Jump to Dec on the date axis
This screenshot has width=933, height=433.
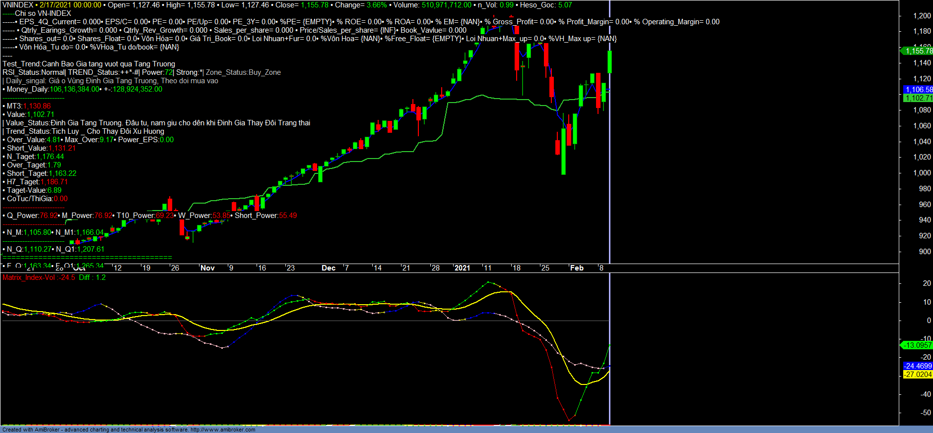click(x=329, y=268)
